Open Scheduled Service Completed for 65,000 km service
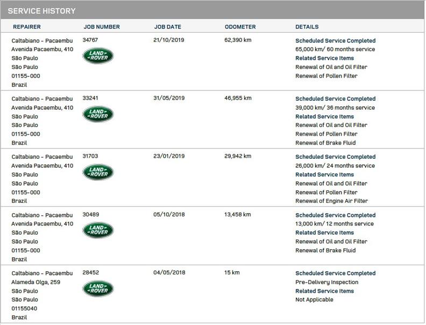The image size is (426, 325). [335, 41]
